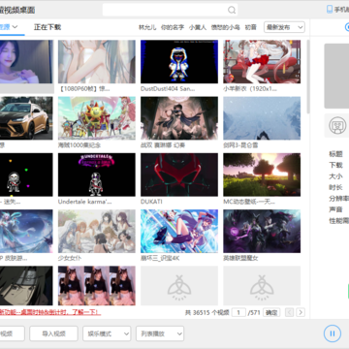Open the DUKATI video thumbnail
Image resolution: width=349 pixels, height=349 pixels.
click(x=179, y=174)
